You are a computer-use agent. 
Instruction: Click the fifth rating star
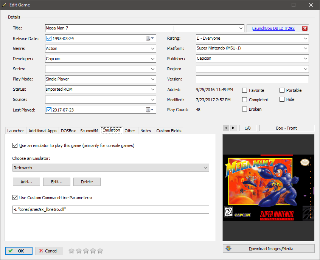click(100, 251)
